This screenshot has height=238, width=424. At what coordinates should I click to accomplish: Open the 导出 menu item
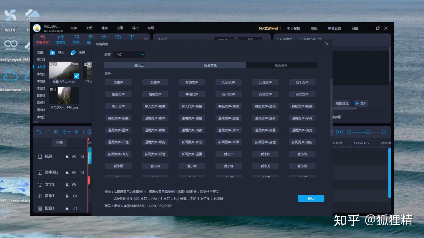[x=135, y=28]
